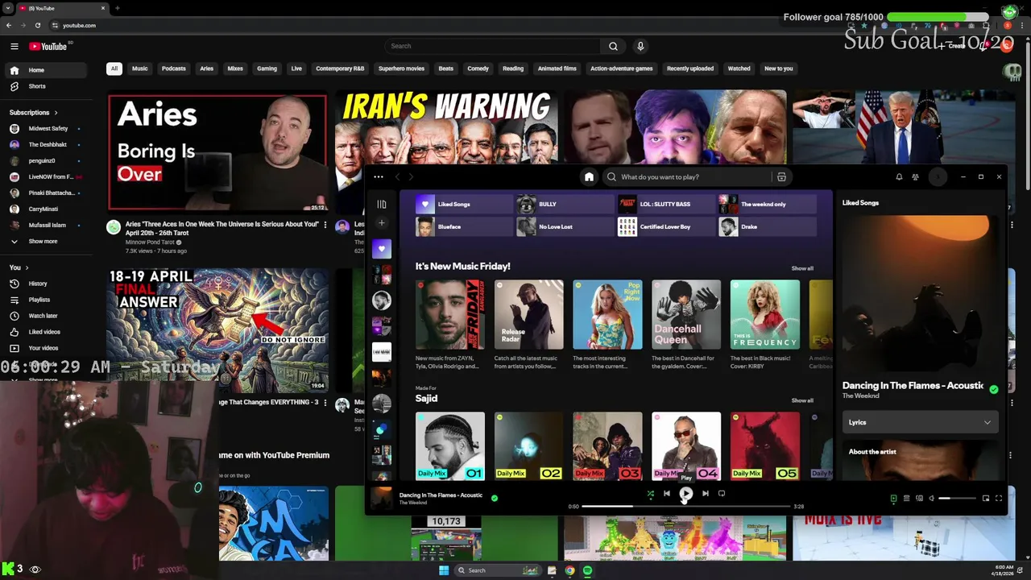The width and height of the screenshot is (1031, 580).
Task: Toggle Spotify Now Playing view
Action: click(893, 499)
